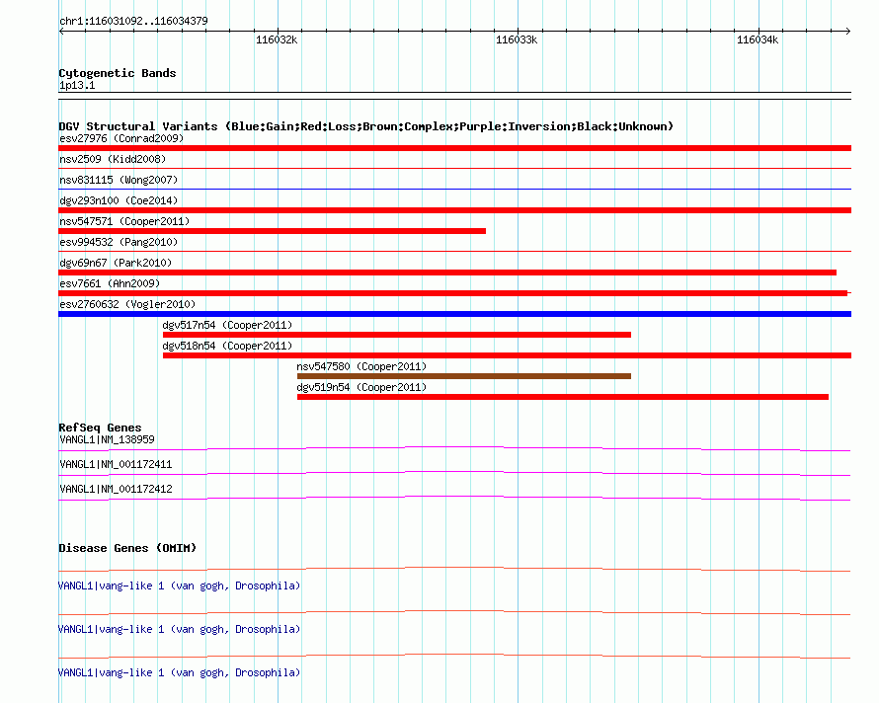
Task: Click the magenta gene line under NM_001172411
Action: click(x=454, y=473)
